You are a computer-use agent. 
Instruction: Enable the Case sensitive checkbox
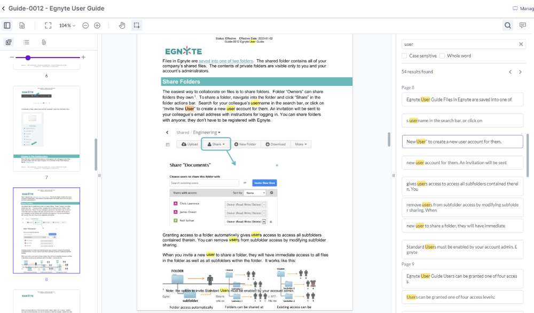(x=404, y=56)
